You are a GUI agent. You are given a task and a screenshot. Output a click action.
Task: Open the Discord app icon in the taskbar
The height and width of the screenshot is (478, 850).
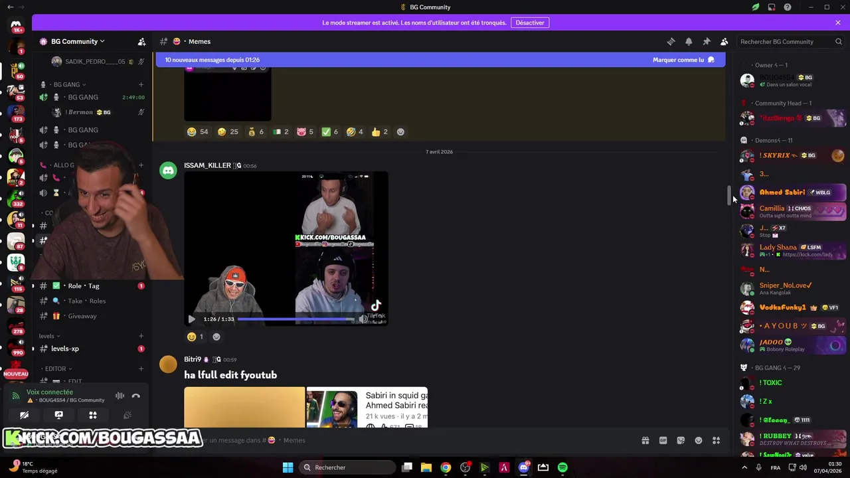pyautogui.click(x=524, y=467)
